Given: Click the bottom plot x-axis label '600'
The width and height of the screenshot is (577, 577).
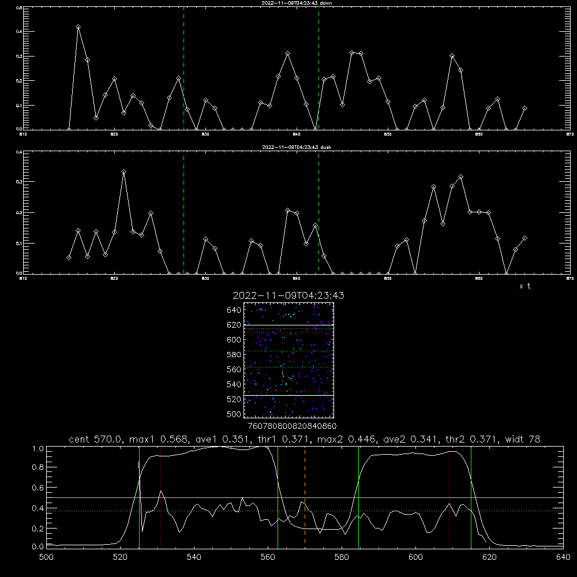Looking at the screenshot, I should [x=415, y=557].
